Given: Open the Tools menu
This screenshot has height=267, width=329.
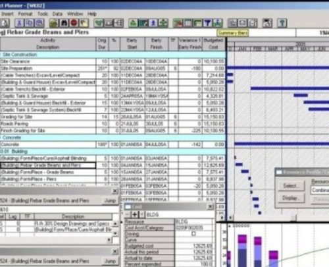Looking at the screenshot, I should [x=43, y=14].
